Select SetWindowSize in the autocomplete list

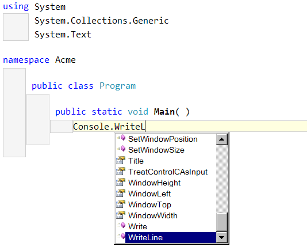tap(166, 150)
